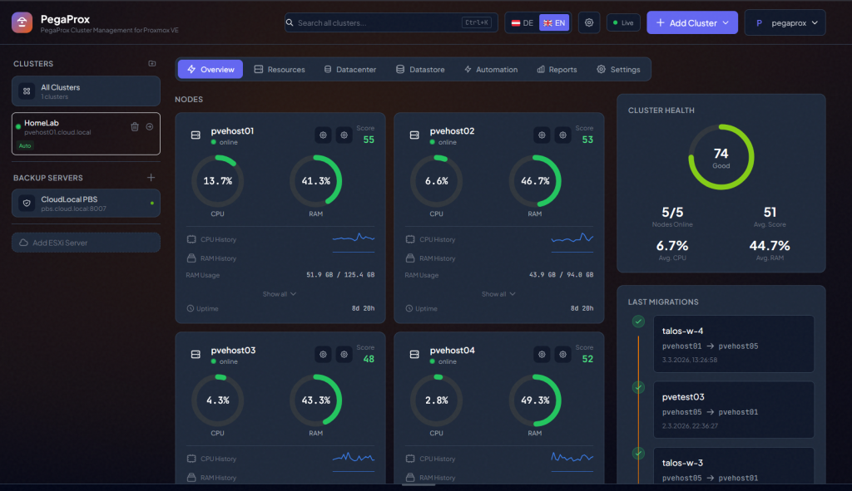Open the gear settings icon in the top bar
The width and height of the screenshot is (852, 491).
[x=589, y=22]
